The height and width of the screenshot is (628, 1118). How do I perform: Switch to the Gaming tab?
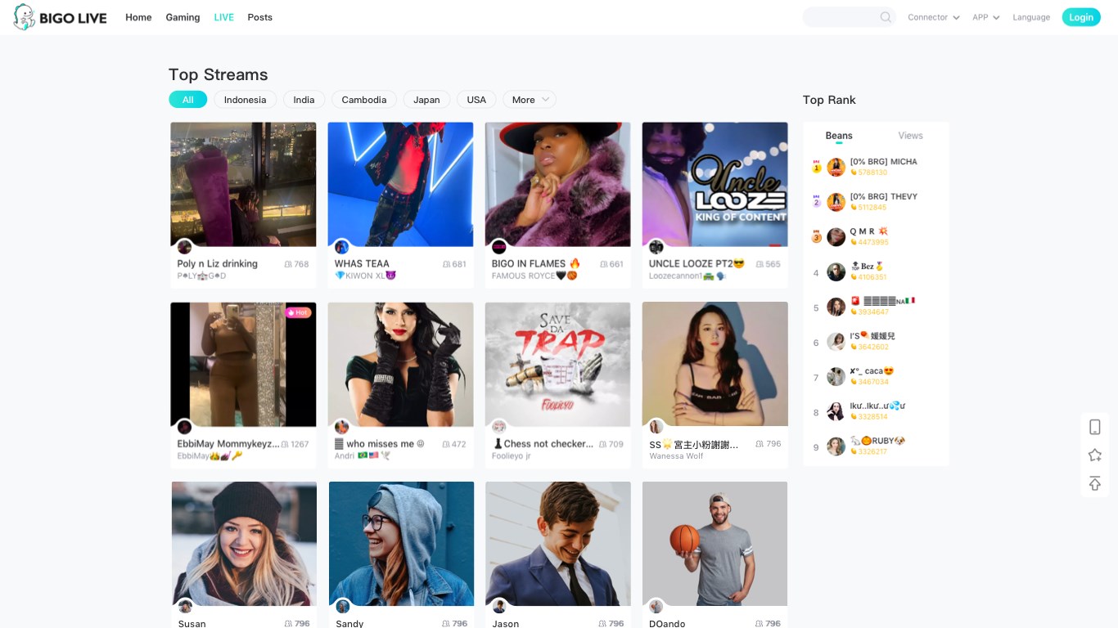tap(183, 16)
